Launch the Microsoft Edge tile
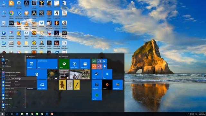 37,74
